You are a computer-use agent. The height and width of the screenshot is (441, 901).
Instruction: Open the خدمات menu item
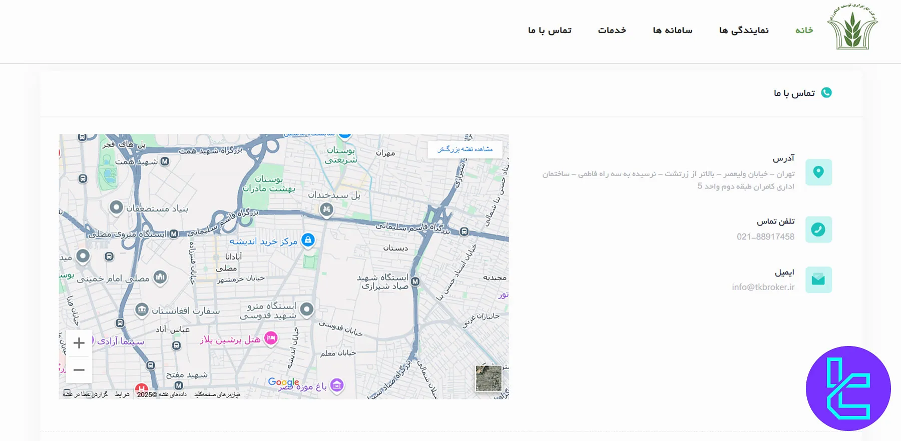[x=612, y=30]
